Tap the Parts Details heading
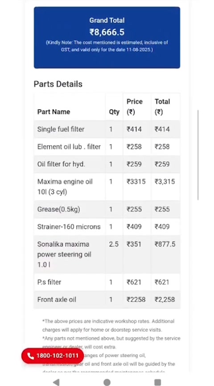This screenshot has width=214, height=386. point(58,84)
